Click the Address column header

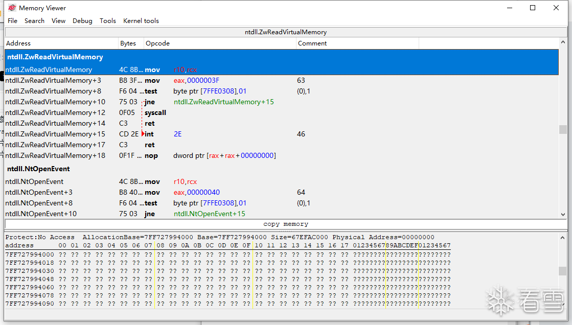coord(18,43)
